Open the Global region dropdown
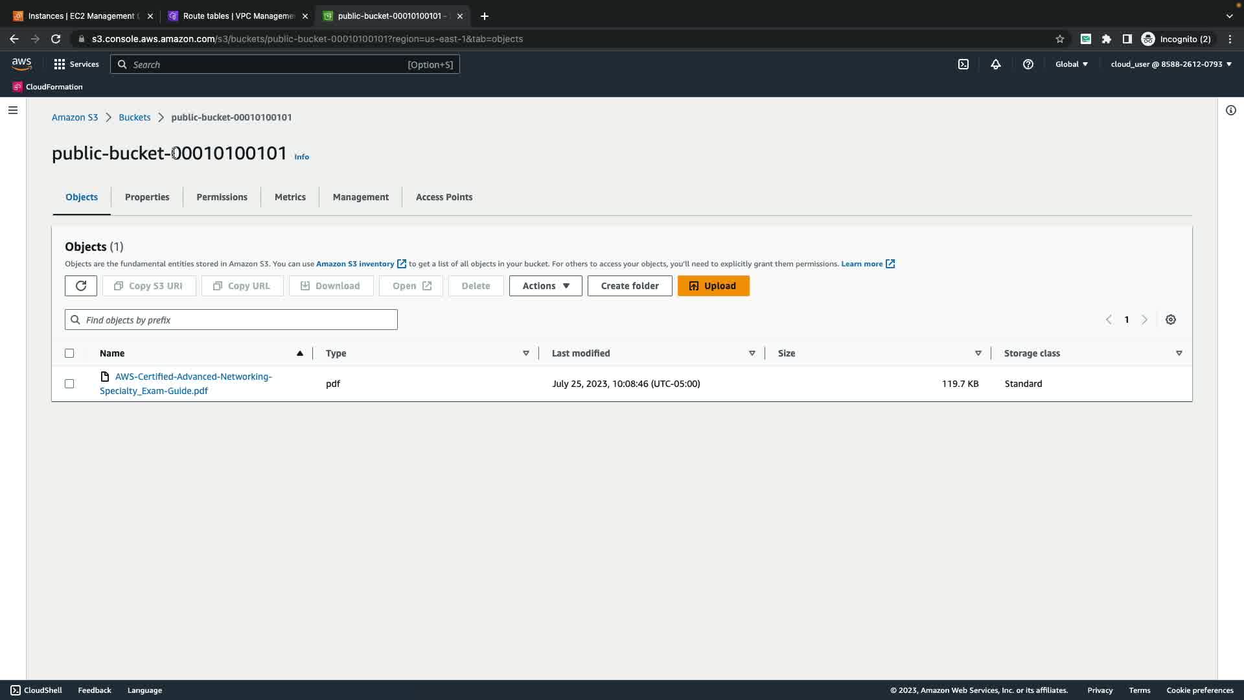This screenshot has width=1244, height=700. (1072, 64)
